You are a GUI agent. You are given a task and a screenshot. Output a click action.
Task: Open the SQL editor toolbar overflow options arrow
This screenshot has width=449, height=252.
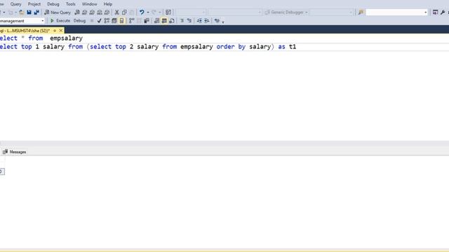coord(223,21)
